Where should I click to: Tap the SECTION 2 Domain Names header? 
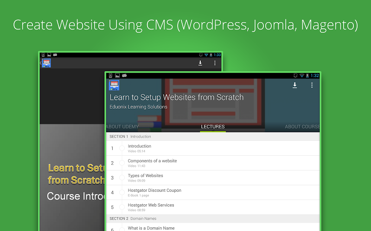213,219
